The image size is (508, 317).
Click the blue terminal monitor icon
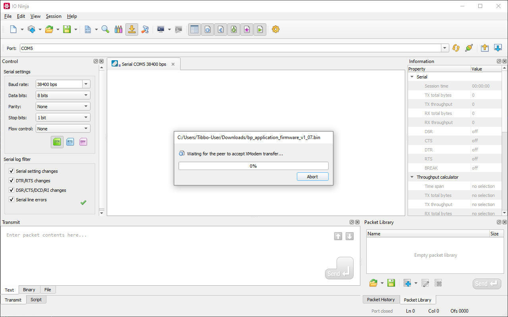pos(161,29)
